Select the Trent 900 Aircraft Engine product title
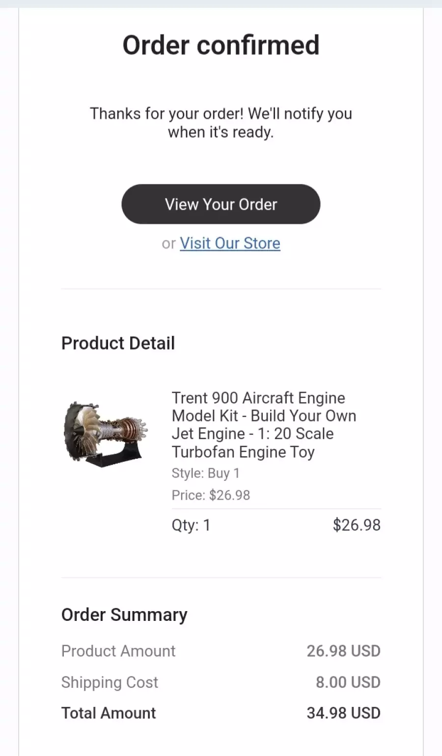This screenshot has height=756, width=442. pos(264,424)
